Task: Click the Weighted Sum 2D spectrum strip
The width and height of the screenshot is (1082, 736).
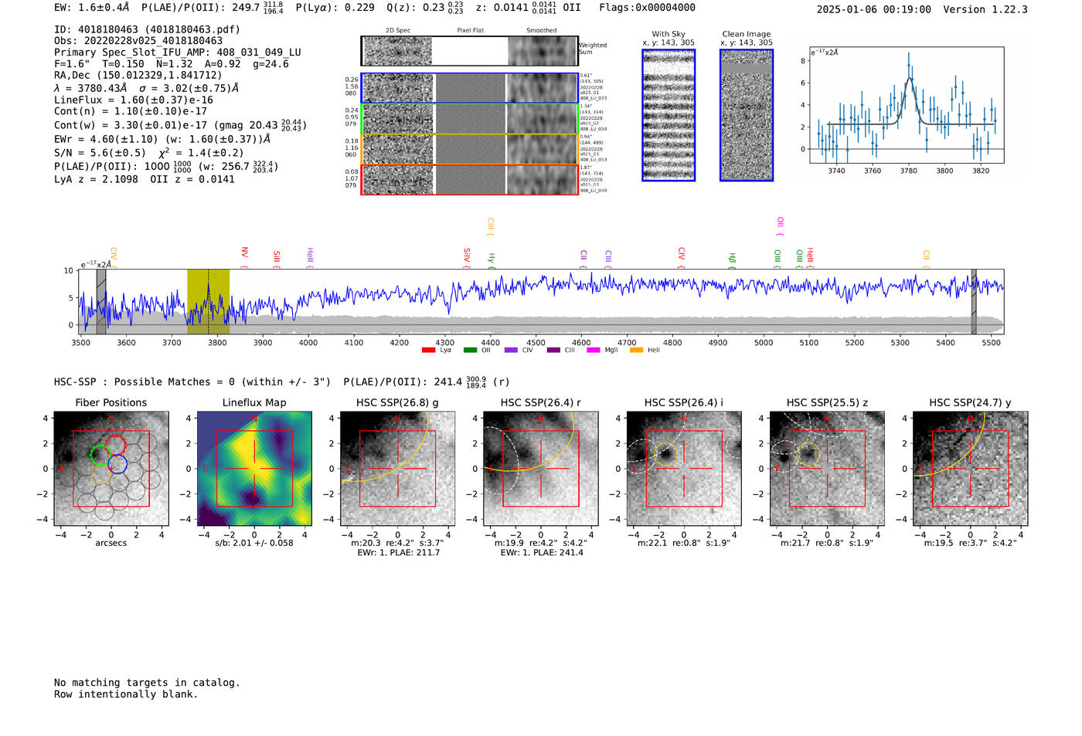Action: pos(470,51)
